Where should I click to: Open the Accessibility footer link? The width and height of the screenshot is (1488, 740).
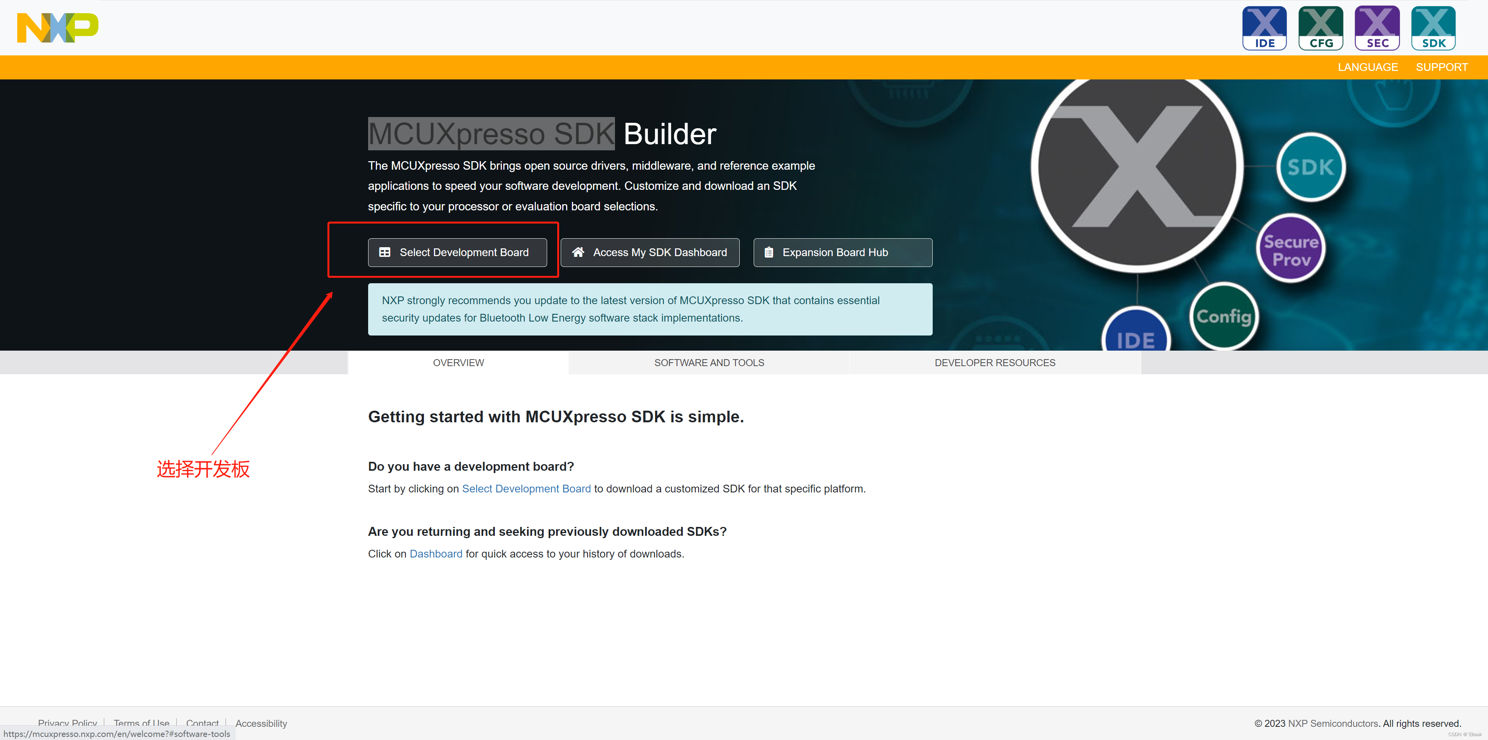[261, 723]
